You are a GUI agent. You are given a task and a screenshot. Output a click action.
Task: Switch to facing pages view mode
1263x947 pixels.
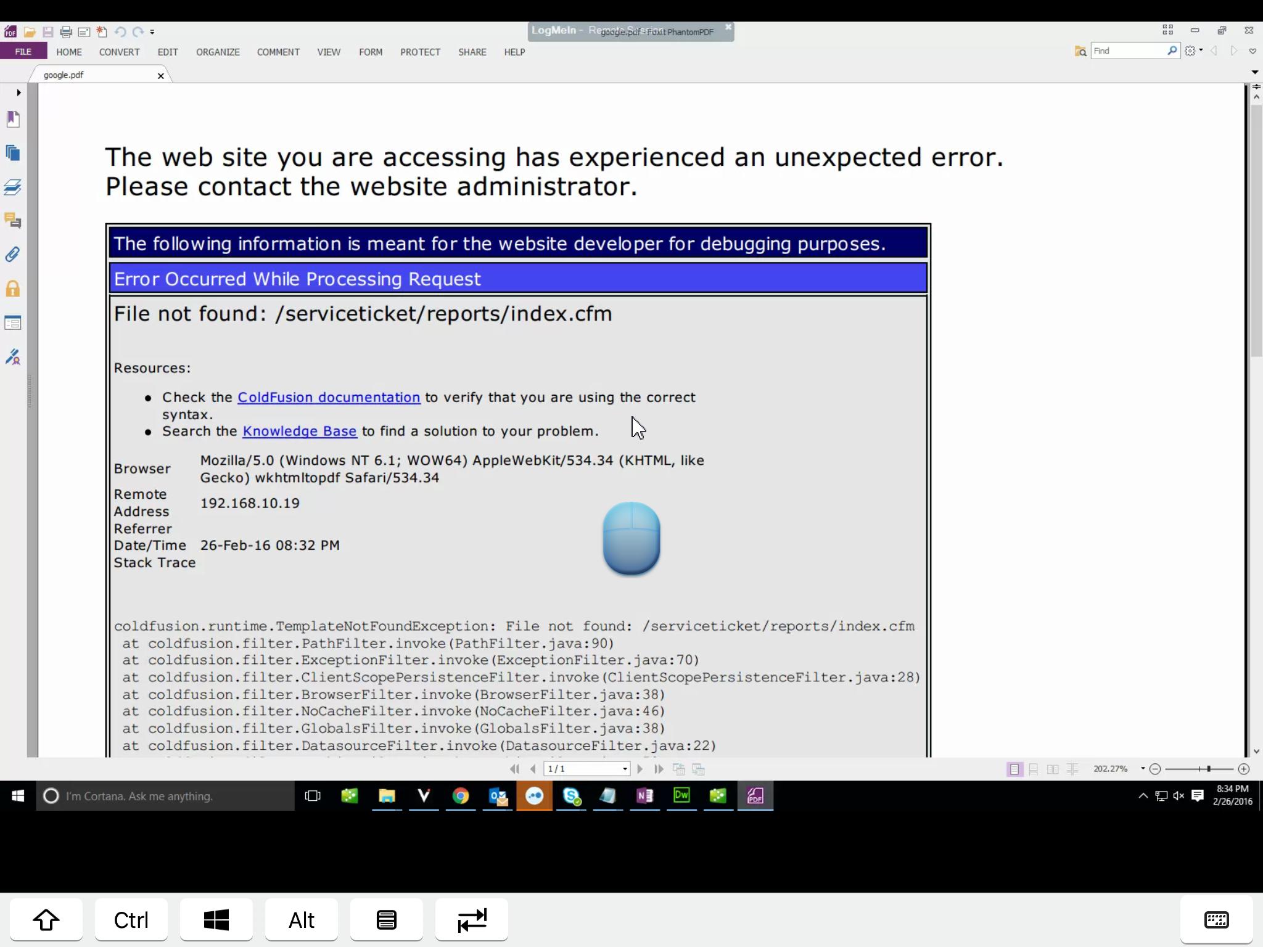[x=1053, y=769]
